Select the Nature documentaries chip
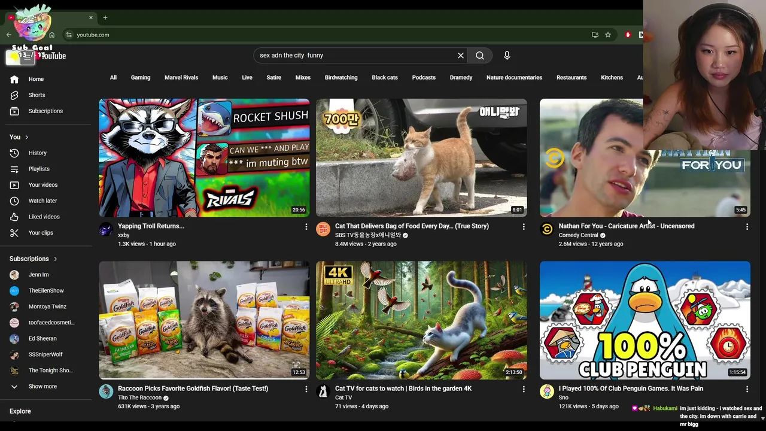The height and width of the screenshot is (431, 766). (x=514, y=78)
